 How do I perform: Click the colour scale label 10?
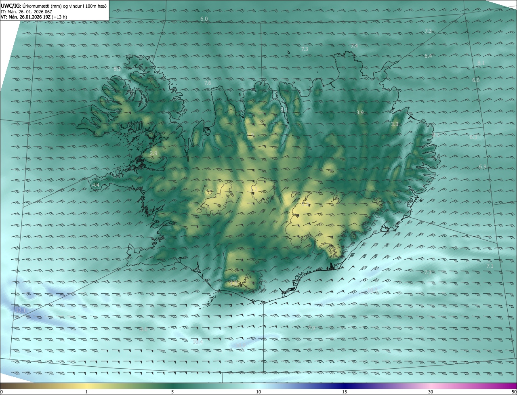click(258, 392)
